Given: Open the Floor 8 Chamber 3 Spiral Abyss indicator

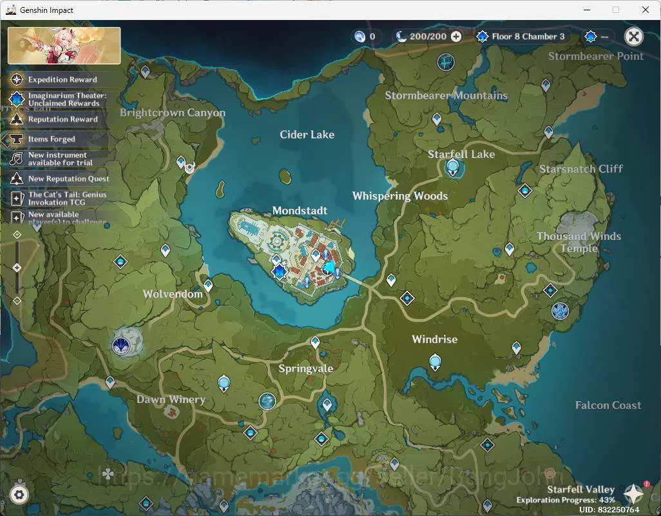Looking at the screenshot, I should [x=521, y=37].
